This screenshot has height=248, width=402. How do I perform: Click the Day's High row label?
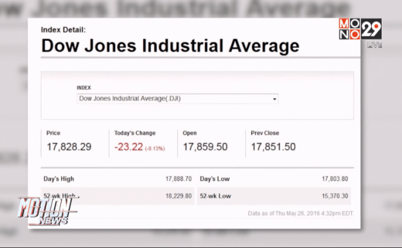pos(59,178)
